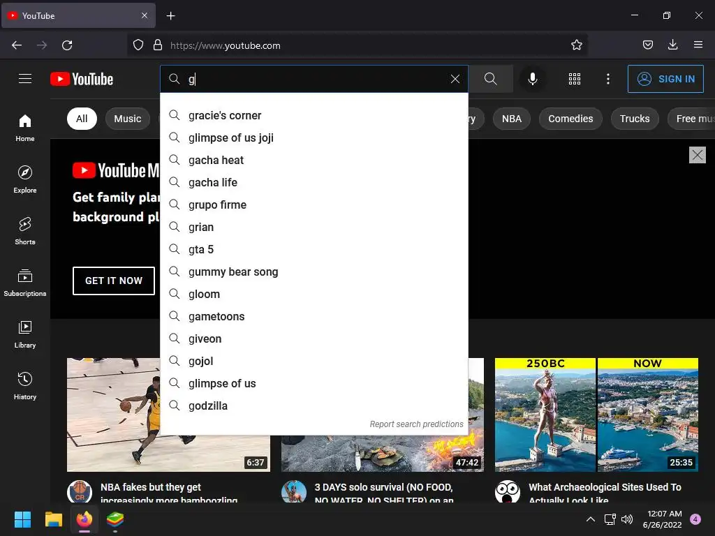This screenshot has width=715, height=536.
Task: Open Firefox downloads panel
Action: pos(672,45)
